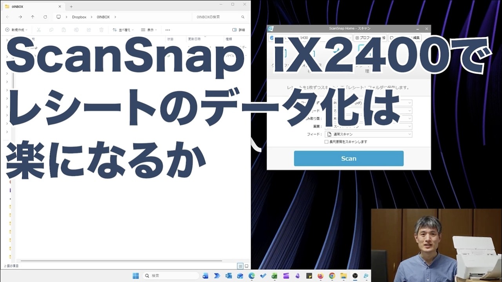
Task: Go back in File Explorer
Action: (x=8, y=17)
